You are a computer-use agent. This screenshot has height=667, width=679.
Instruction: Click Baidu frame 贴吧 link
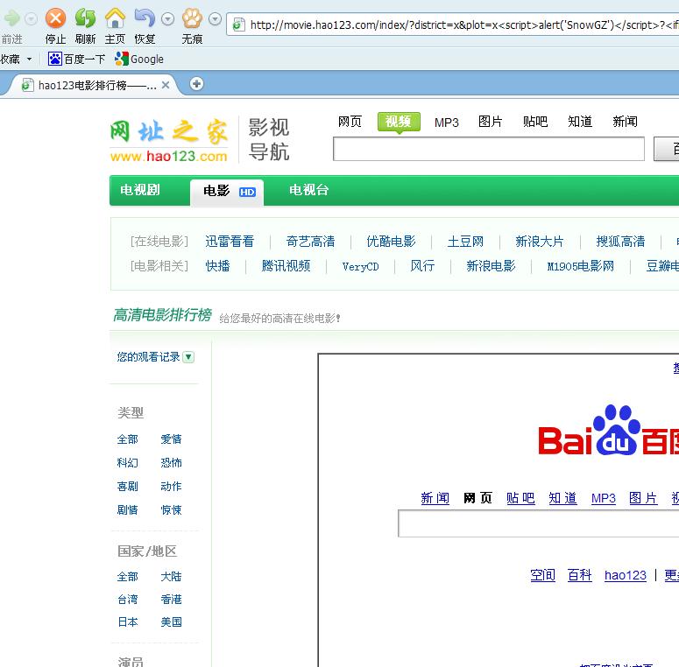pos(520,498)
